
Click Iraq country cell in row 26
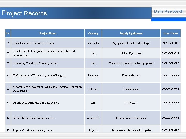coord(93,63)
